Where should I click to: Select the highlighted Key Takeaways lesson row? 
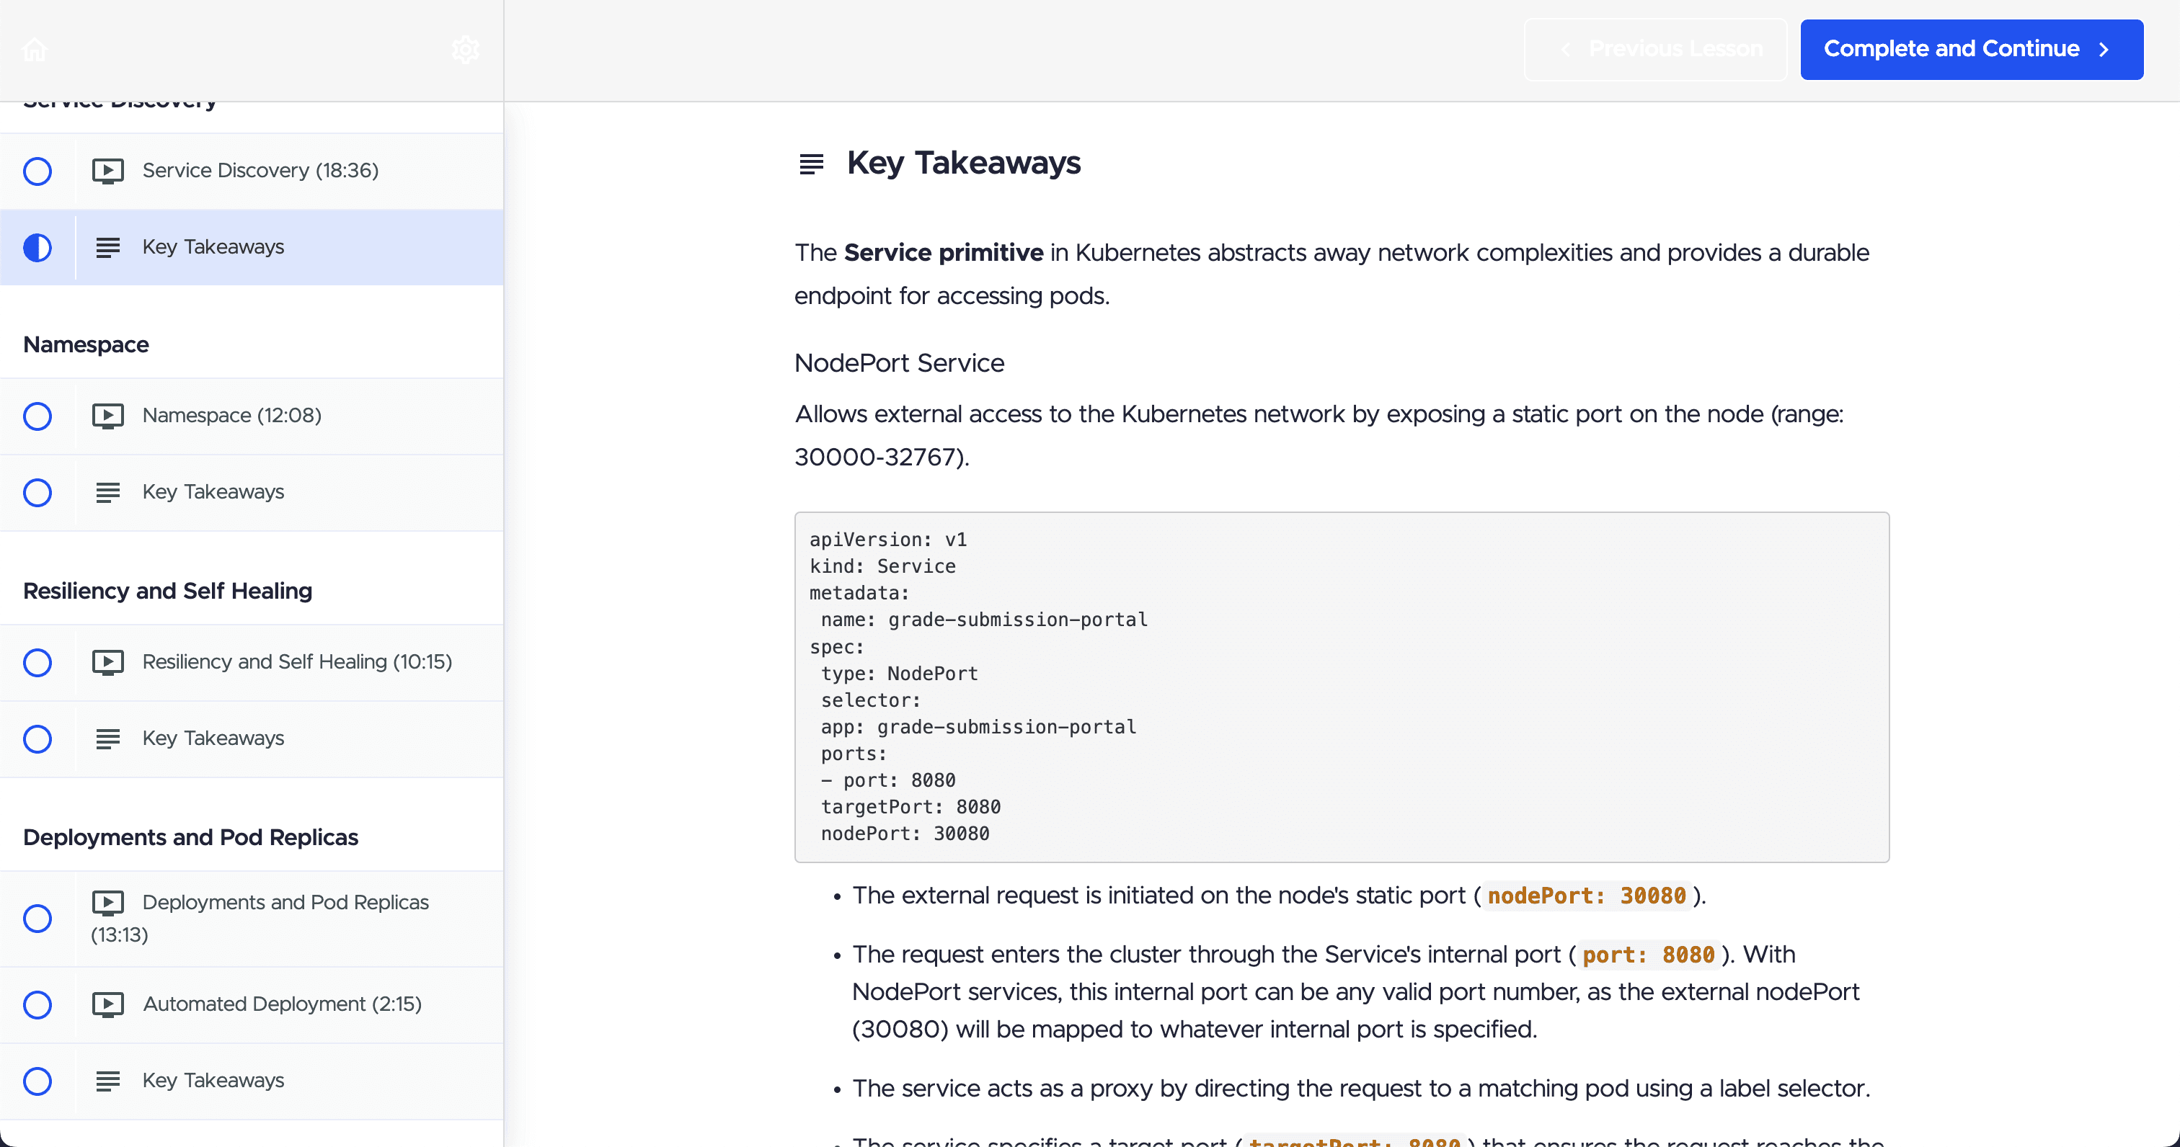pyautogui.click(x=252, y=247)
